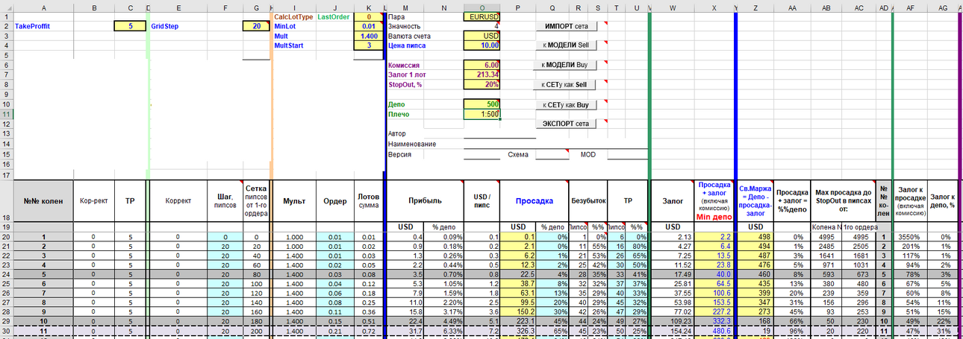Select column header X
Image resolution: width=963 pixels, height=339 pixels.
pyautogui.click(x=715, y=7)
